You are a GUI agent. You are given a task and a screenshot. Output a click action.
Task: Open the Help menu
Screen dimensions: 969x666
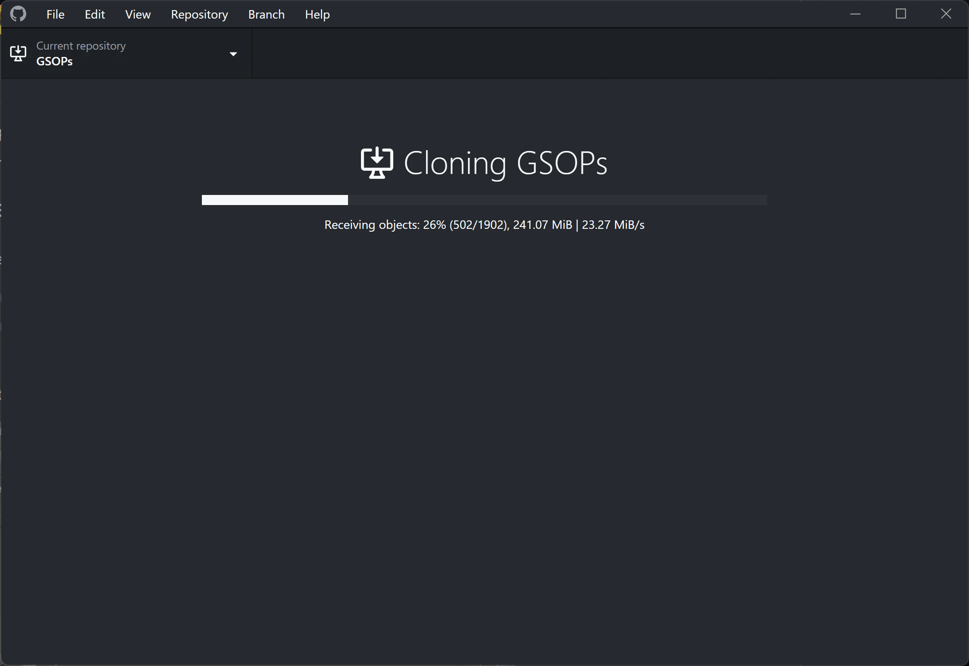point(317,15)
